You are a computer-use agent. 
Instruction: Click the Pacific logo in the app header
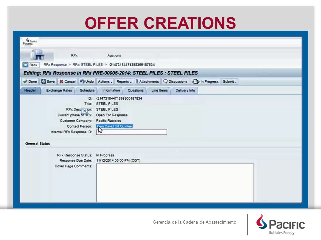click(x=29, y=42)
